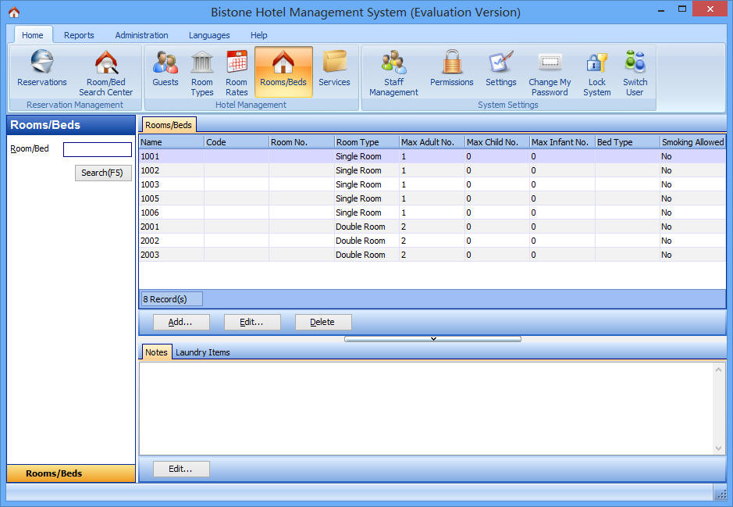This screenshot has width=733, height=507.
Task: Select room row 2002
Action: [x=432, y=241]
